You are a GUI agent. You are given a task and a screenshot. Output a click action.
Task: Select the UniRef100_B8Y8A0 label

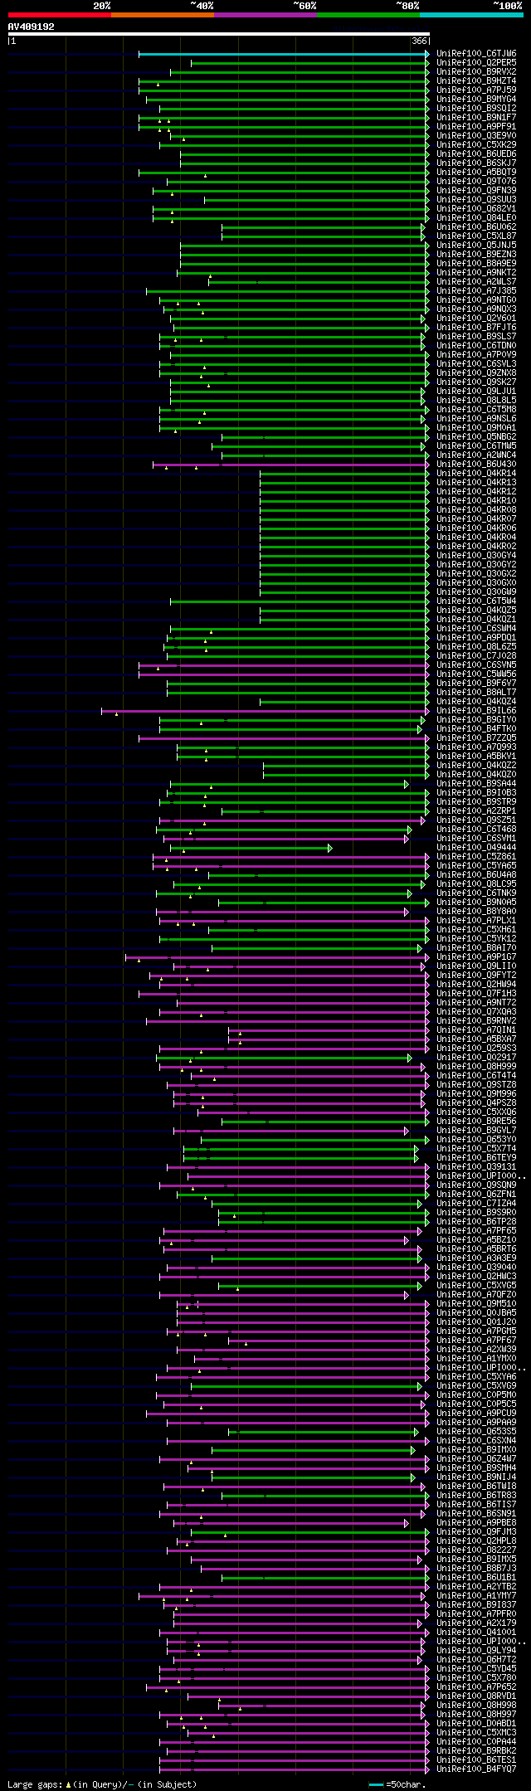tap(476, 912)
